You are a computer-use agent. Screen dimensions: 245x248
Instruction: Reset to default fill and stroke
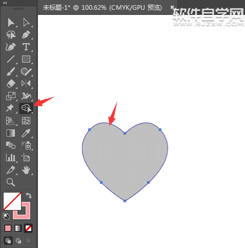click(6, 216)
